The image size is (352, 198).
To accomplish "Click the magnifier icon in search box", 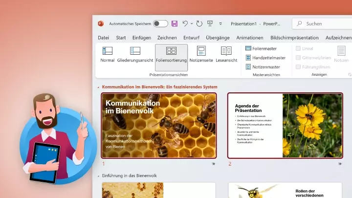I will [299, 23].
